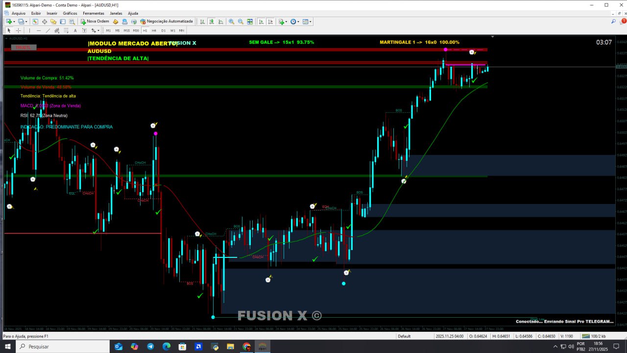Expand the new chart dropdown arrow

14,22
